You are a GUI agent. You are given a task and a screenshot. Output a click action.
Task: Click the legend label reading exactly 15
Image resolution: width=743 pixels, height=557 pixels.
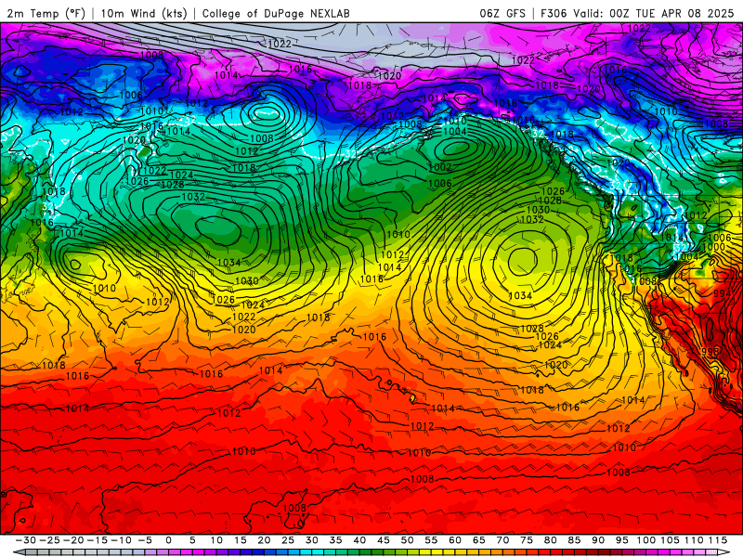(241, 540)
